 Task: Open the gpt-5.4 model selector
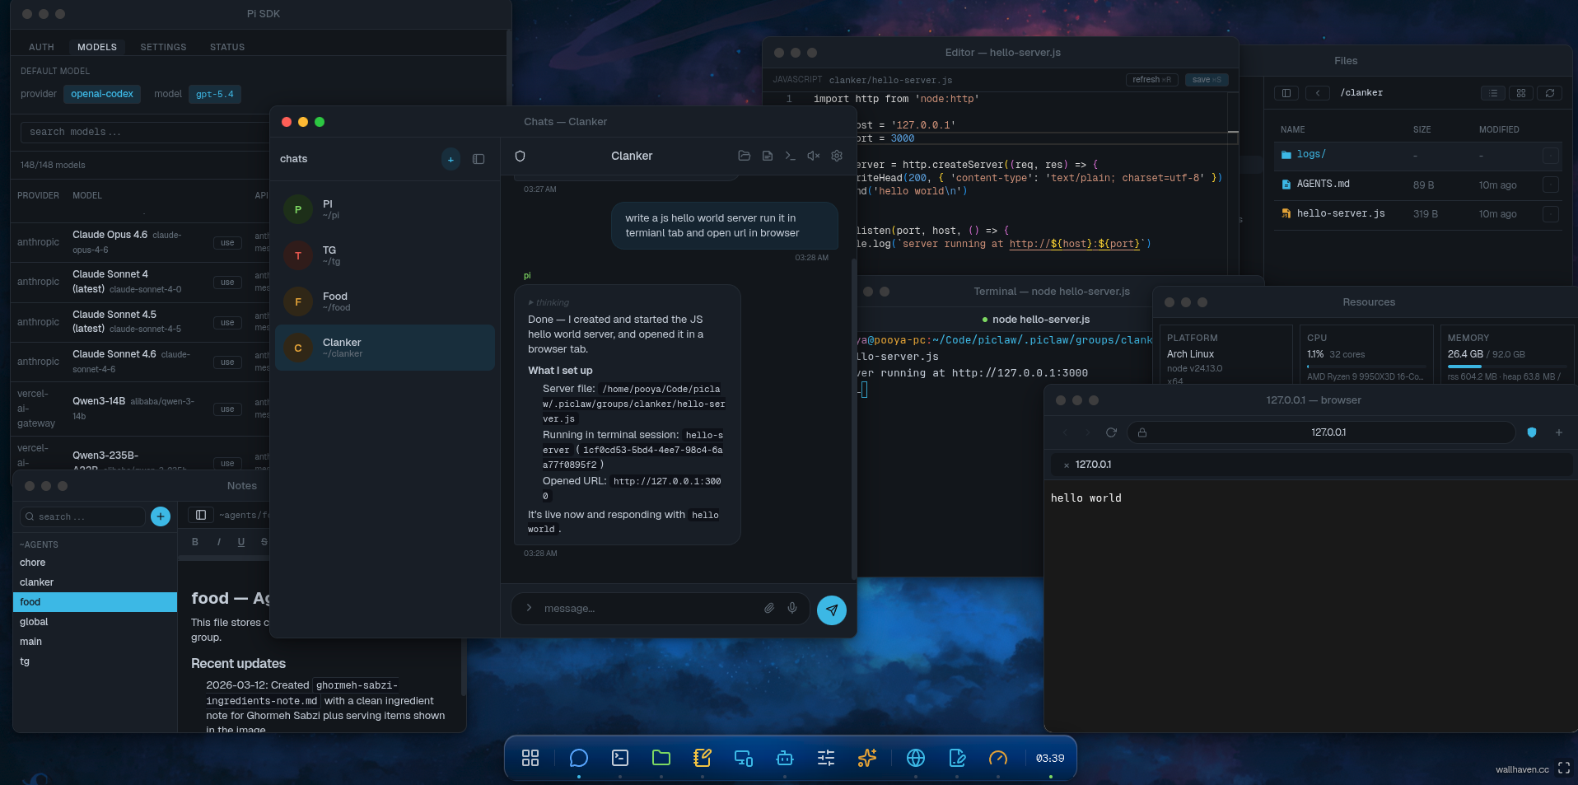pyautogui.click(x=214, y=94)
